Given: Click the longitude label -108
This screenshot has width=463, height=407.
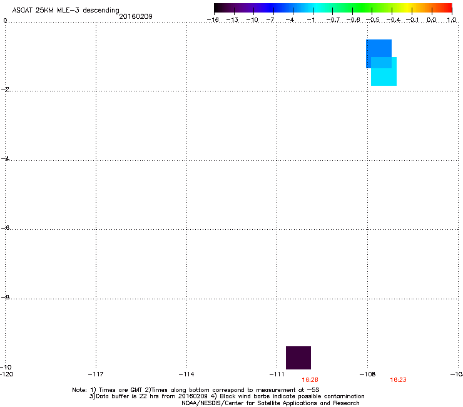Looking at the screenshot, I should (x=367, y=374).
